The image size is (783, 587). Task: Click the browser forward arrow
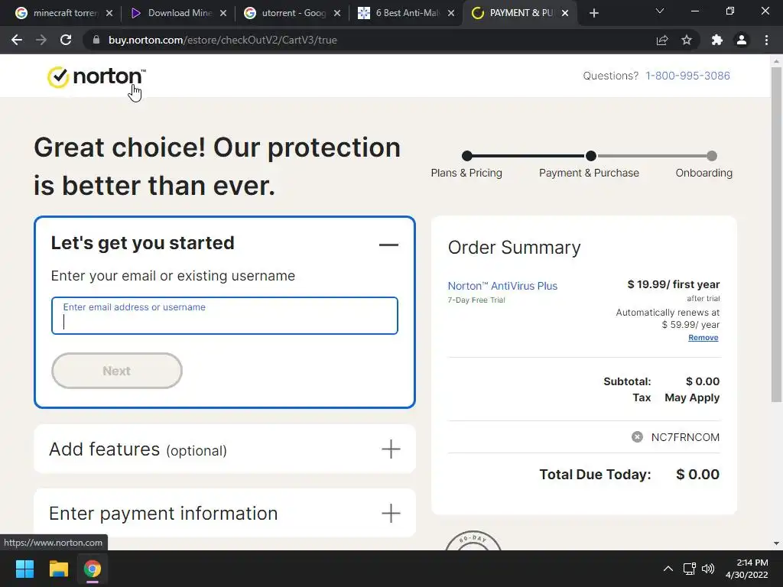coord(41,40)
